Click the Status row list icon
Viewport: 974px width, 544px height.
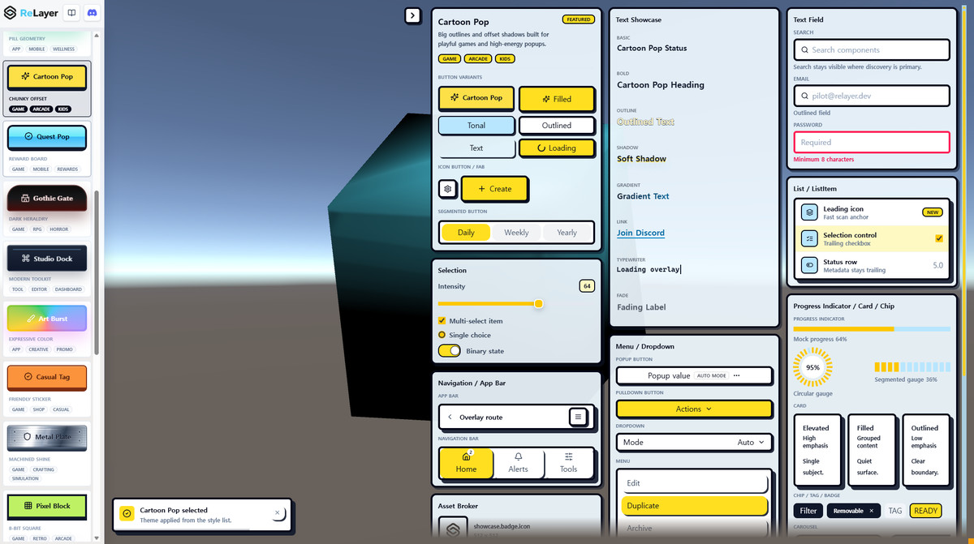click(809, 265)
